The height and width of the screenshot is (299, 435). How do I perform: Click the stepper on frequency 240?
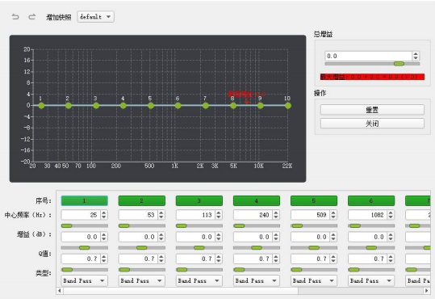(x=276, y=215)
